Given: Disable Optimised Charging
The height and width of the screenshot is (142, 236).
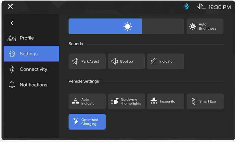Looking at the screenshot, I should 87,122.
